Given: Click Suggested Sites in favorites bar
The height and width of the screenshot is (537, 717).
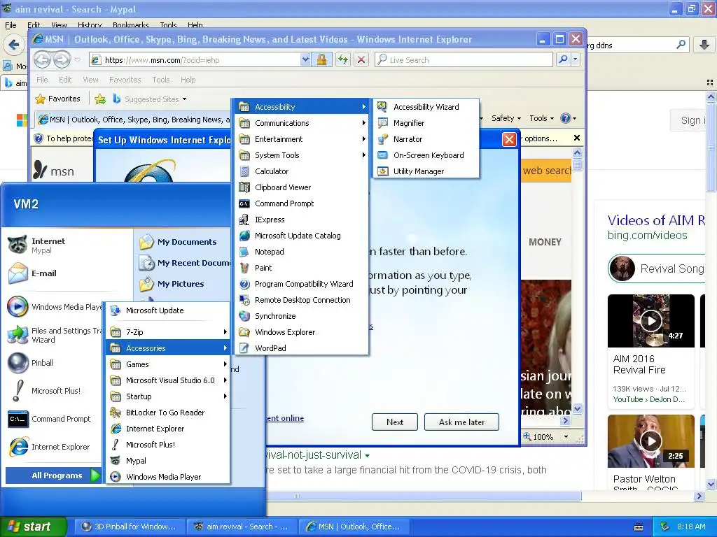Looking at the screenshot, I should click(150, 99).
